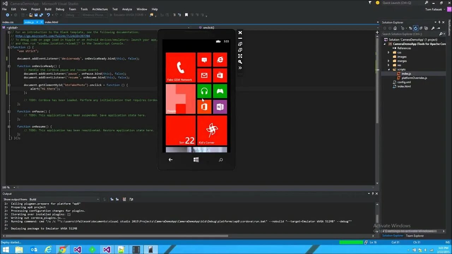This screenshot has height=254, width=452.
Task: Open the Office tile in the emulator
Action: (204, 107)
